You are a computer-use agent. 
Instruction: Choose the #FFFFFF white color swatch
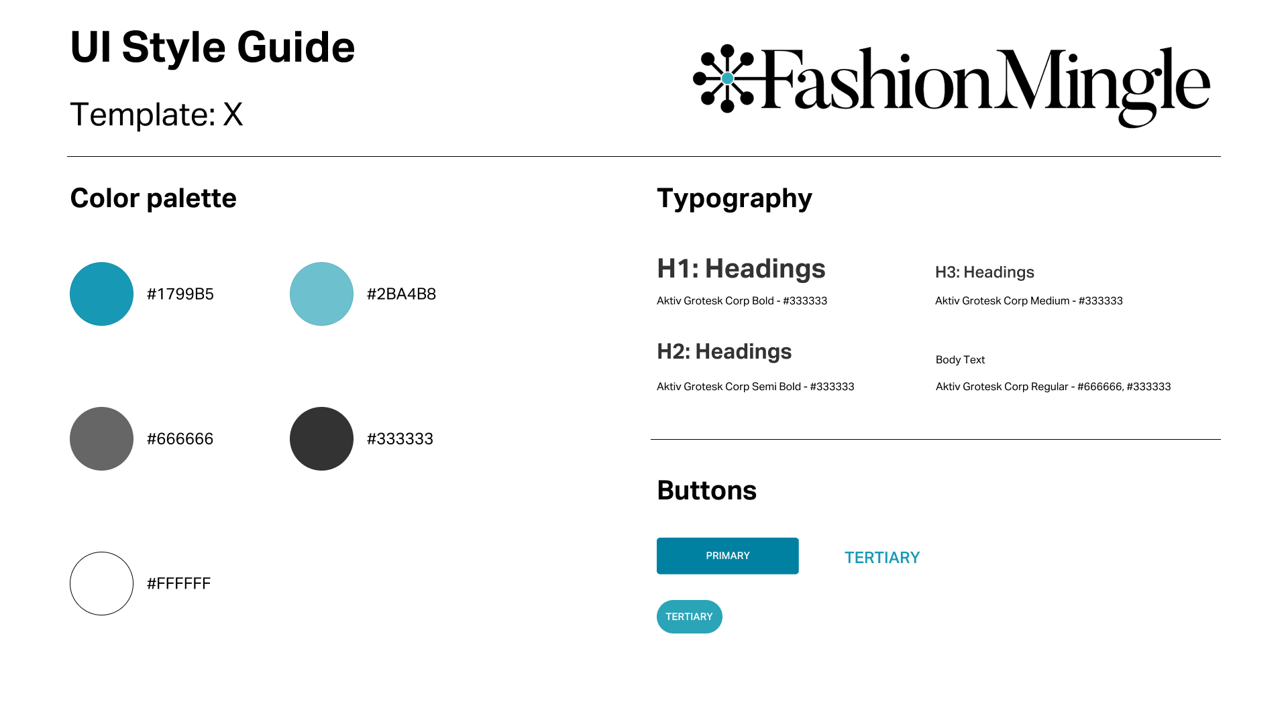pos(101,583)
